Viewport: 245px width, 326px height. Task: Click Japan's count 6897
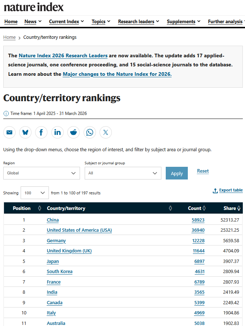coord(199,261)
